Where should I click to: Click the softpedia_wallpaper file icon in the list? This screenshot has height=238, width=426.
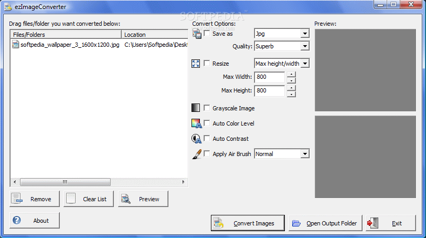[16, 44]
